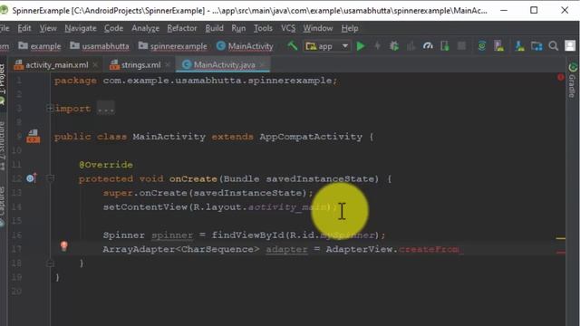This screenshot has width=580, height=326.
Task: Click the override gutter icon beside onCreate
Action: tap(32, 178)
